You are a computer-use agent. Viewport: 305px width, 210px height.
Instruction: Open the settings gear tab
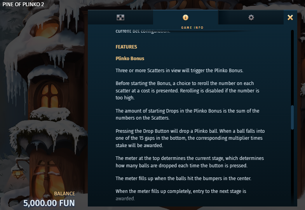pos(251,17)
